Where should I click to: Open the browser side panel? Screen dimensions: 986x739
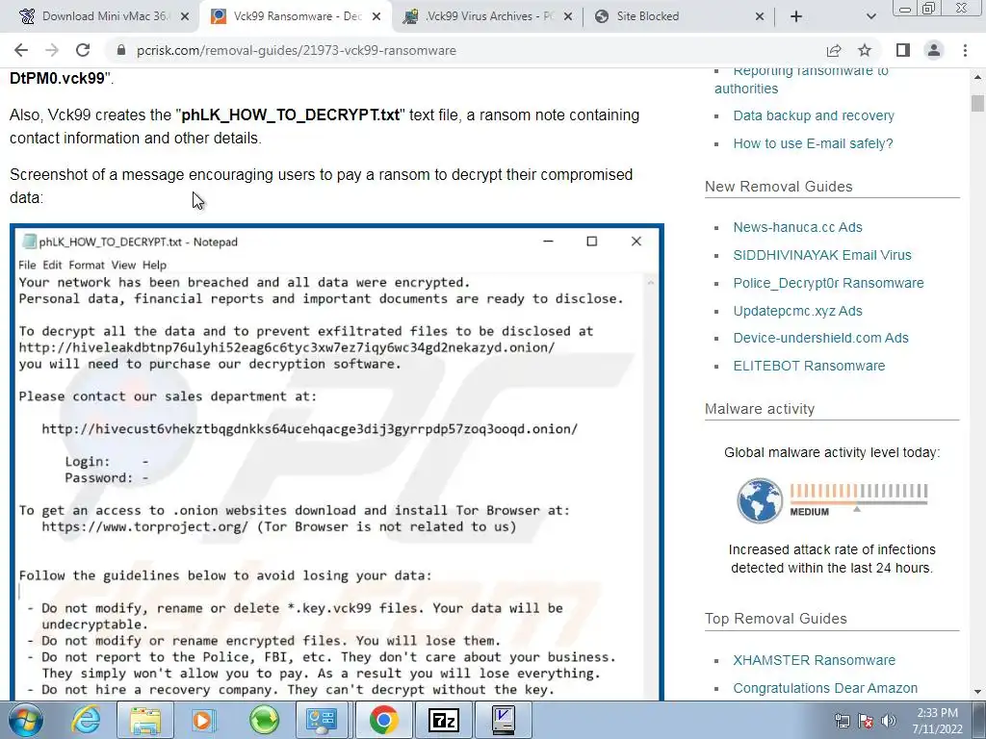pyautogui.click(x=903, y=50)
